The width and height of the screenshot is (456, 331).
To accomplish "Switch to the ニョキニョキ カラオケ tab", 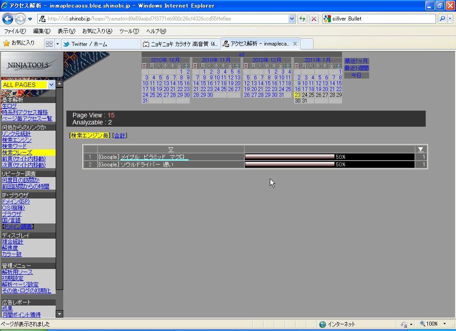I will tap(181, 44).
